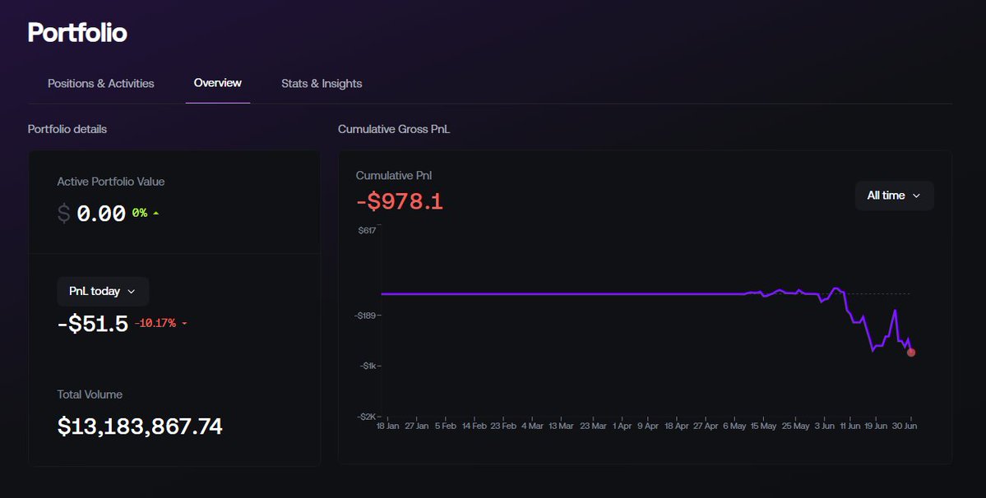Click the -$1k y-axis label

tap(368, 366)
